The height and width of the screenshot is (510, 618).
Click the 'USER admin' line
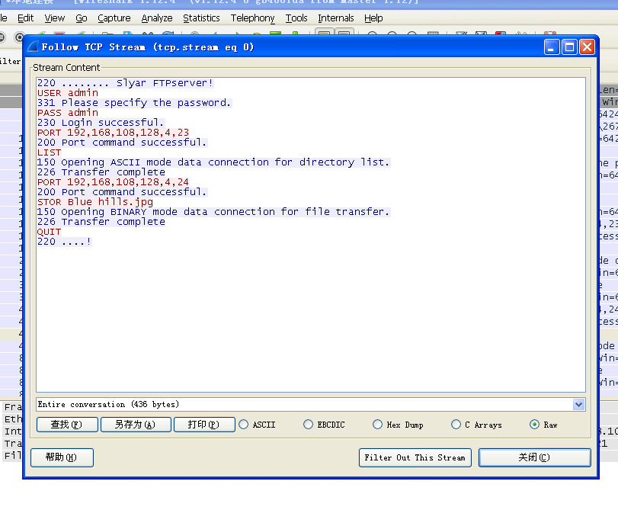click(68, 93)
